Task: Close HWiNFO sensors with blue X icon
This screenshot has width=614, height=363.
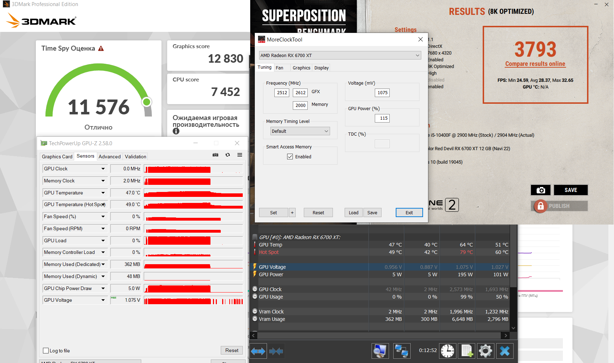Action: [x=505, y=351]
